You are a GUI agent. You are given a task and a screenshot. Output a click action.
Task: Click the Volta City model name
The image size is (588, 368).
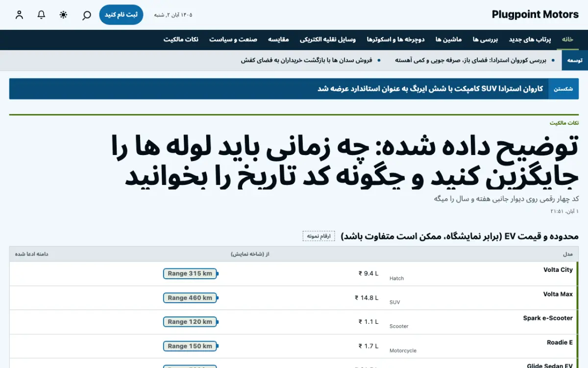pyautogui.click(x=558, y=270)
